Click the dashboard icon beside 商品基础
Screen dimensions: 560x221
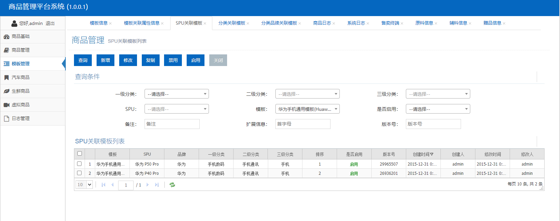pos(7,37)
